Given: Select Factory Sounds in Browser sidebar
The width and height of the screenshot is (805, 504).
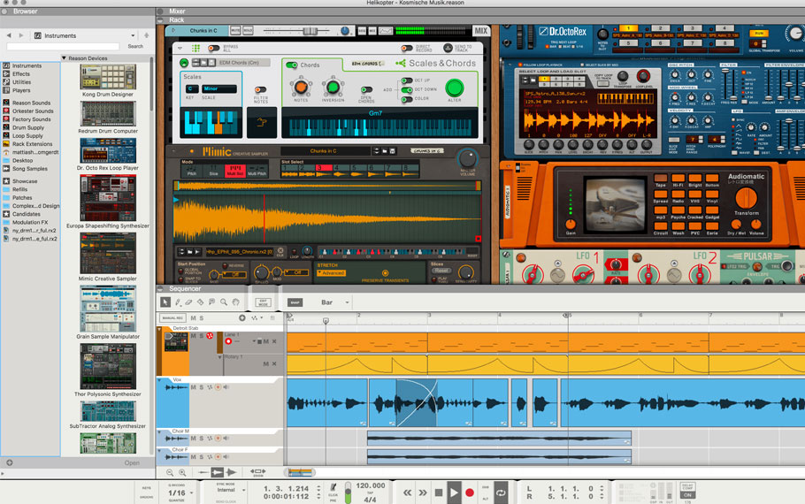Looking at the screenshot, I should click(x=31, y=119).
